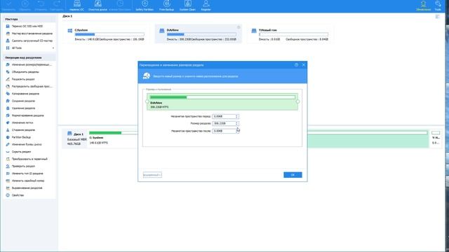Click the stepper on space before field
Screen dimensions: 449x252
237,117
